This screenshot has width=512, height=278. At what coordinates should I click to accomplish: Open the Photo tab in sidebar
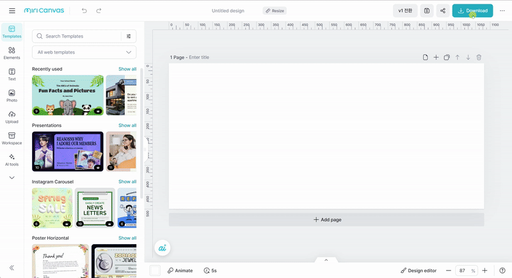[x=12, y=96]
